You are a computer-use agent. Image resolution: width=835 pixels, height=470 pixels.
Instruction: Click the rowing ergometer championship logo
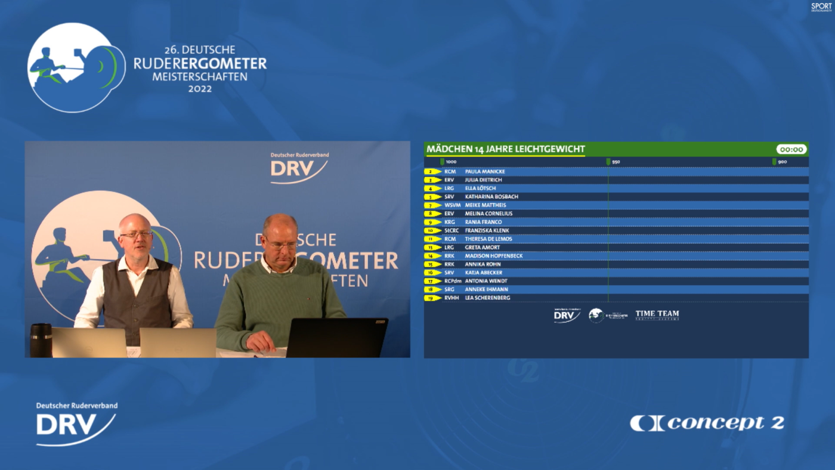pyautogui.click(x=76, y=67)
